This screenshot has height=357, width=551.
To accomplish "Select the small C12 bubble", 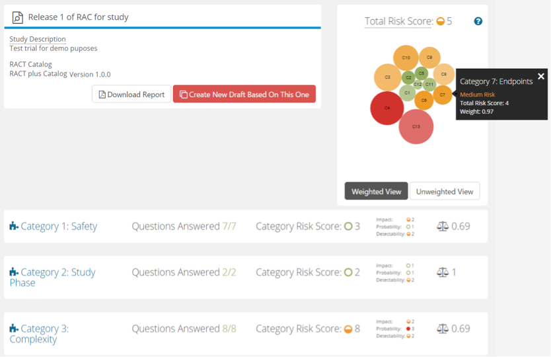I will click(x=418, y=85).
